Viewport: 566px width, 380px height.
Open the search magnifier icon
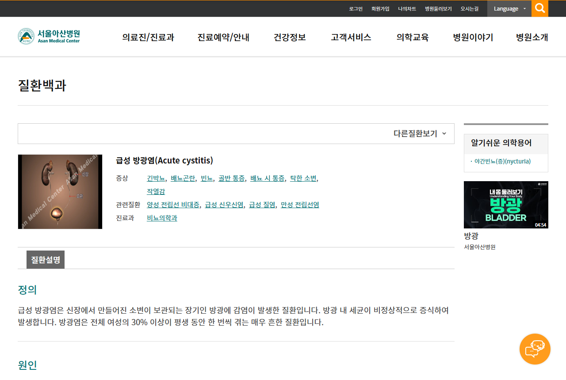pyautogui.click(x=540, y=8)
